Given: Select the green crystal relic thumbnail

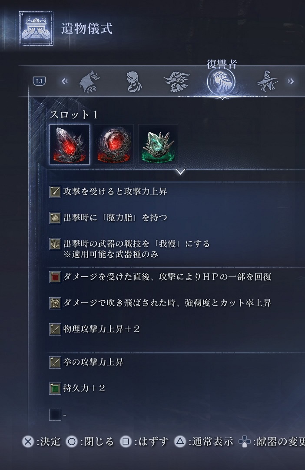Looking at the screenshot, I should (158, 144).
